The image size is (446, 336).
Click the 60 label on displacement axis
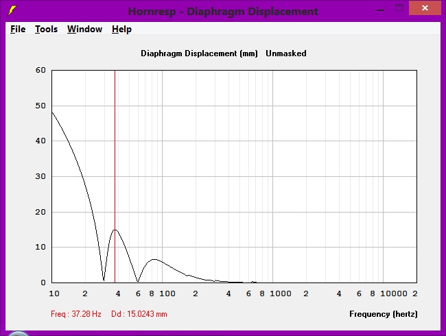click(40, 70)
